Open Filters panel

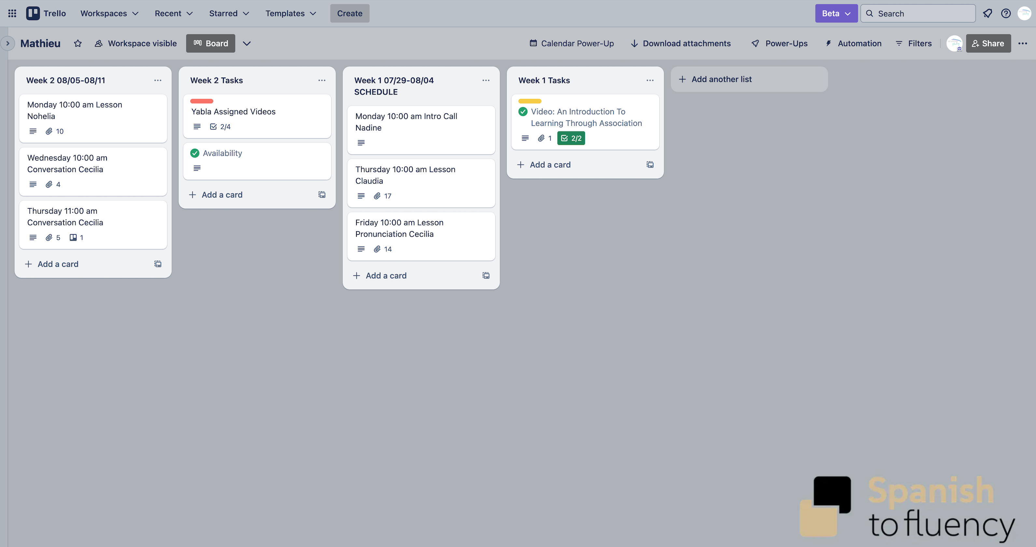[914, 43]
